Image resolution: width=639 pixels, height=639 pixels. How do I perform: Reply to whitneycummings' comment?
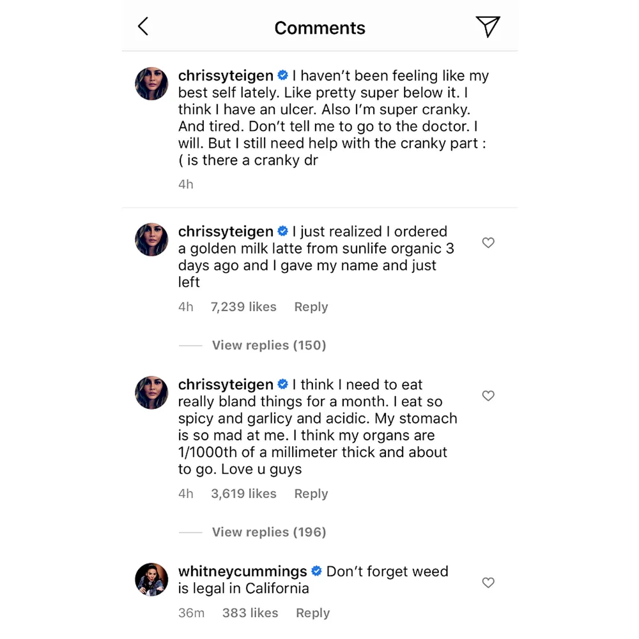(312, 612)
